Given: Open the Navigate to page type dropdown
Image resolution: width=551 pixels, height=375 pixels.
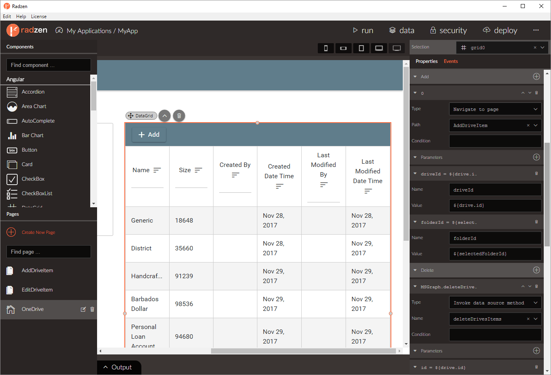Looking at the screenshot, I should click(495, 109).
